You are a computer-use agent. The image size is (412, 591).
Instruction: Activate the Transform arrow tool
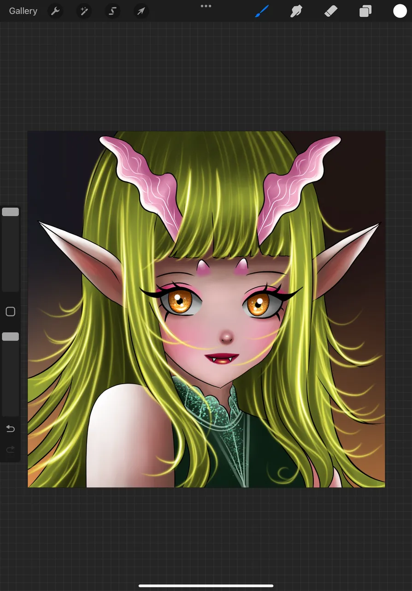coord(141,11)
